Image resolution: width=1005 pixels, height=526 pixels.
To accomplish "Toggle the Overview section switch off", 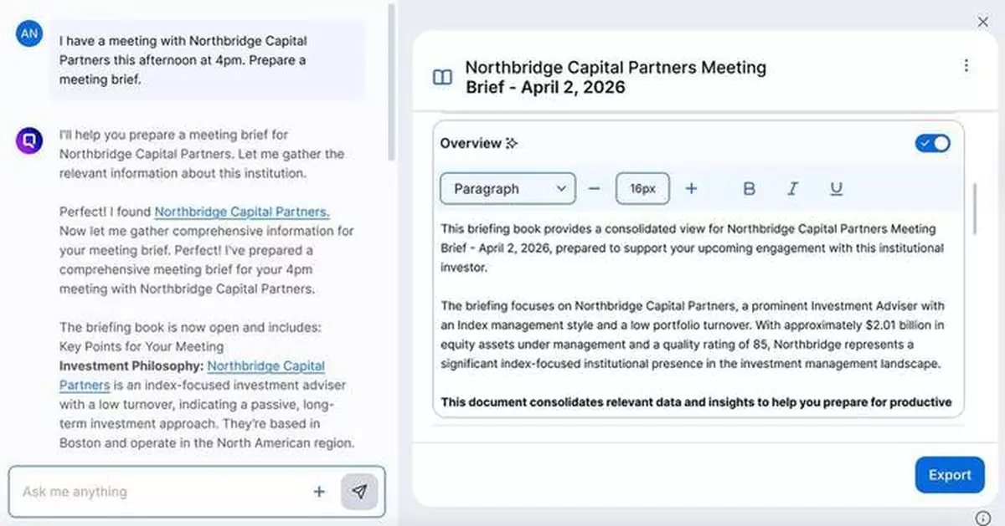I will [933, 144].
